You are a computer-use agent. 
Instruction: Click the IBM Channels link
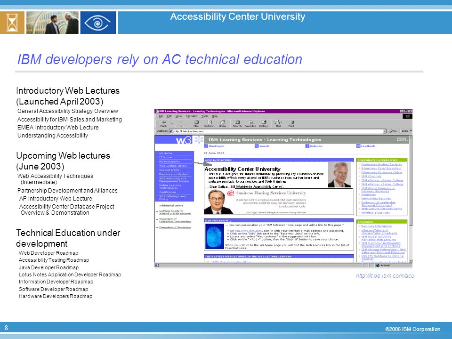coord(371,176)
